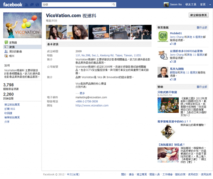This screenshot has height=179, width=213.
Task: Open the 馬英九總統 page title link
Action: (x=177, y=69)
